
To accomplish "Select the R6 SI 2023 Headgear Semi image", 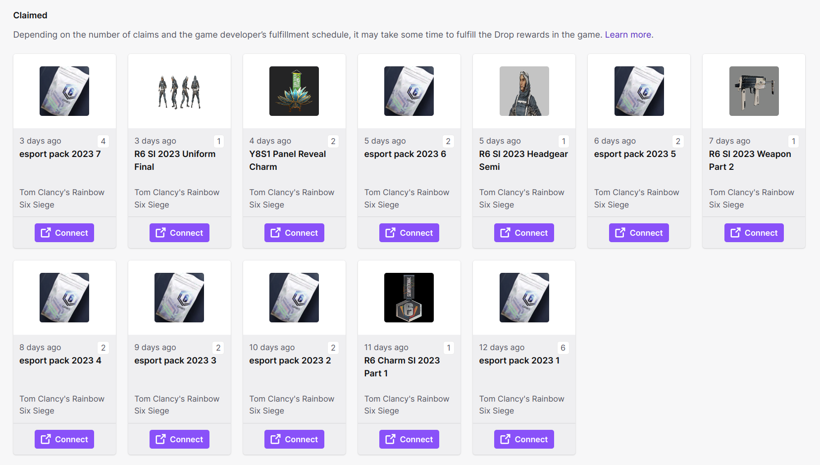I will point(524,91).
